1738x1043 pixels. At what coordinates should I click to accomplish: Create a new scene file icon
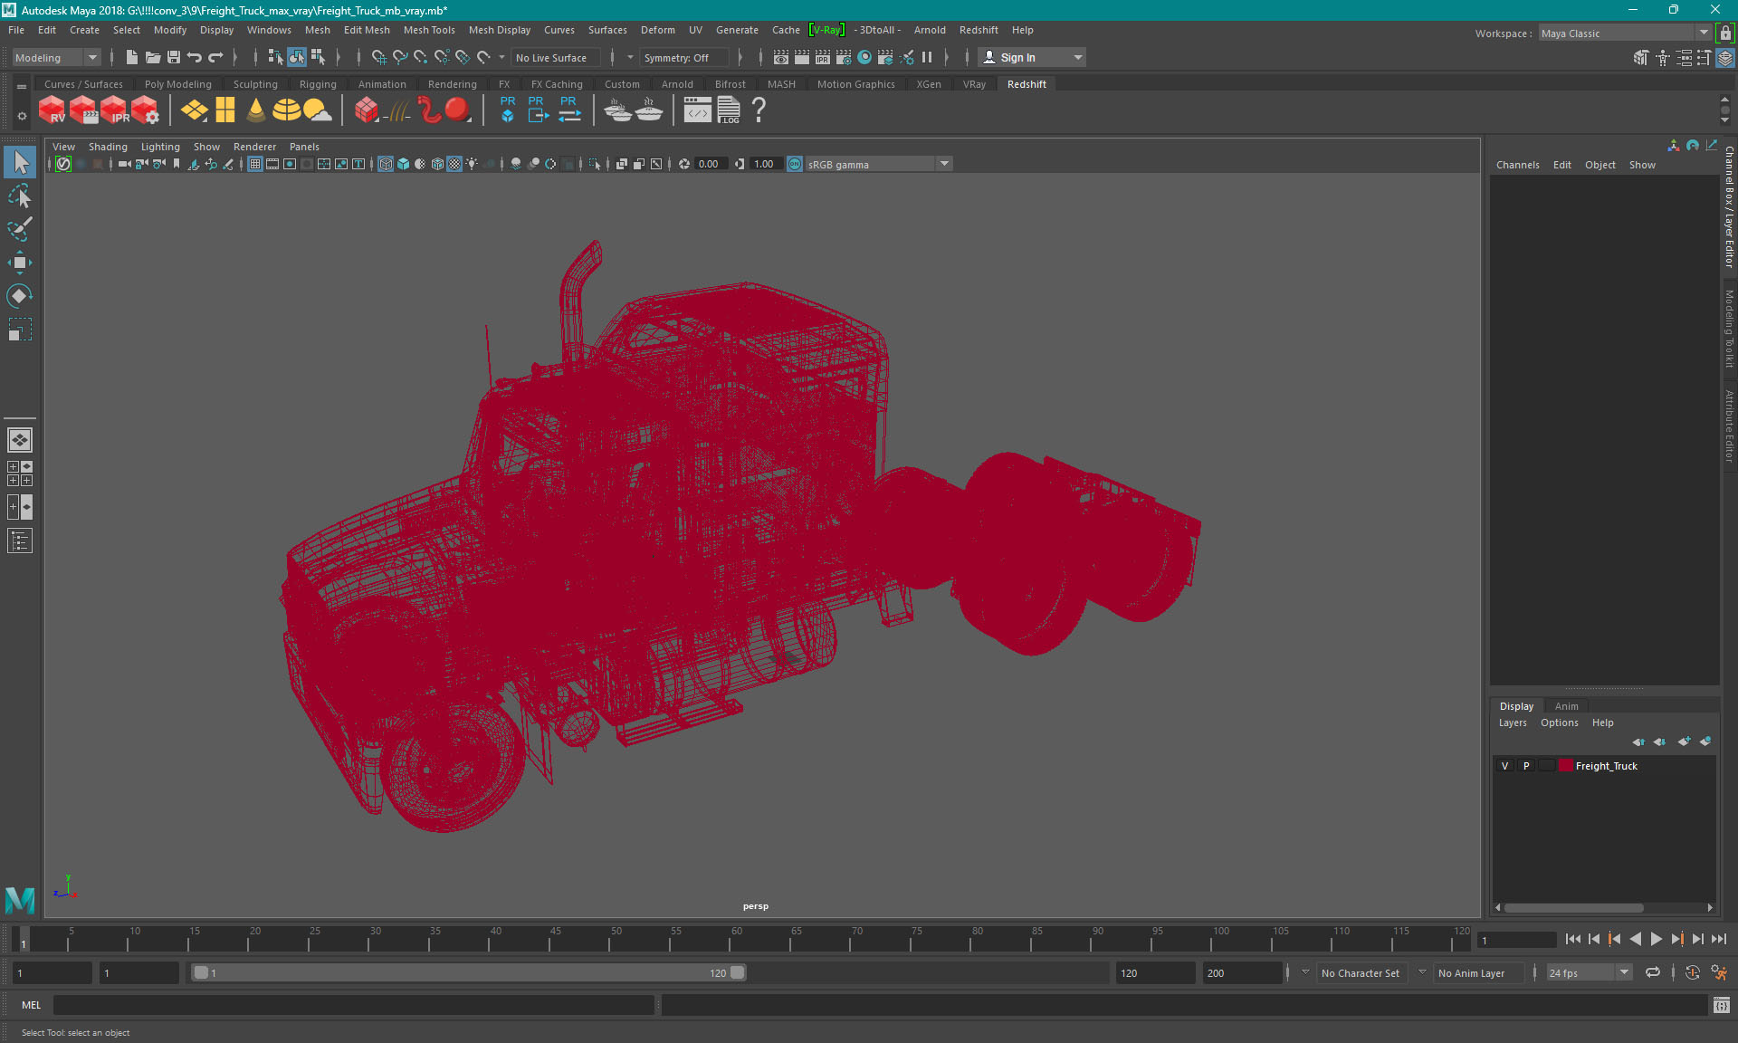point(132,57)
